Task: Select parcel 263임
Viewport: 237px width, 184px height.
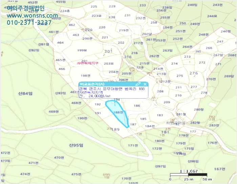Action: point(168,50)
